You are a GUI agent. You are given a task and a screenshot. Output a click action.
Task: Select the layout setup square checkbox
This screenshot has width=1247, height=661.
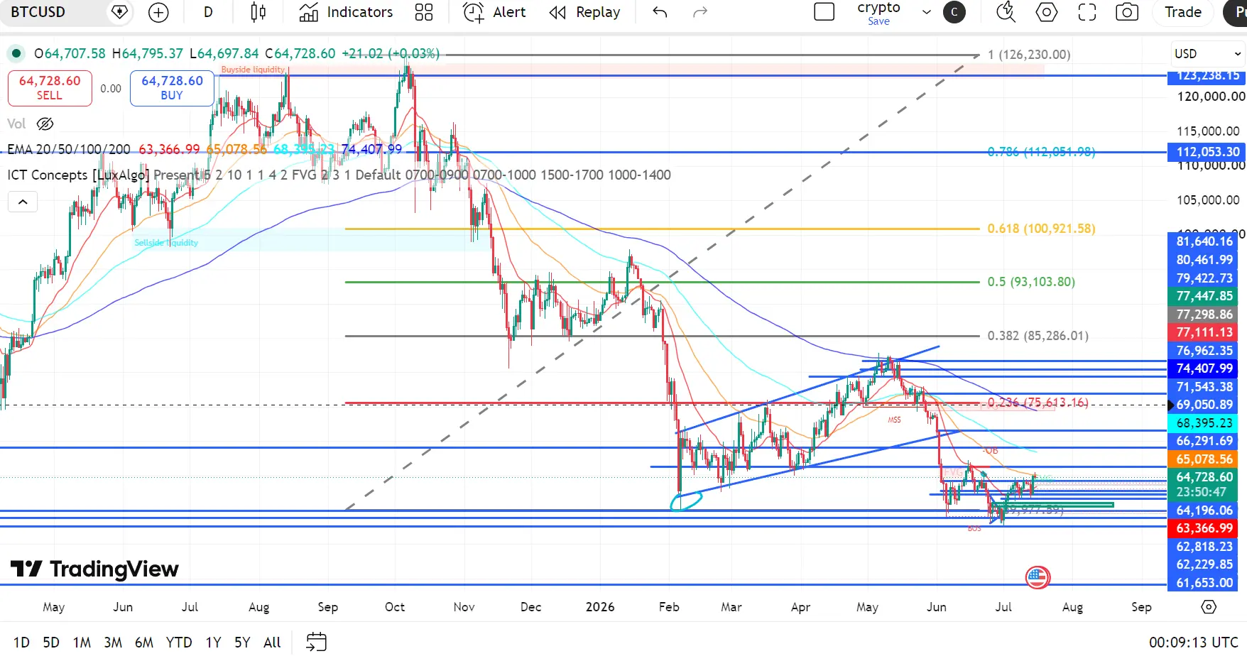pyautogui.click(x=824, y=12)
